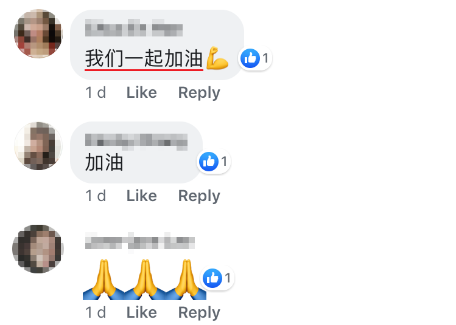Open the second commenter's profile picture
Screen dimensions: 456x325
[x=38, y=146]
